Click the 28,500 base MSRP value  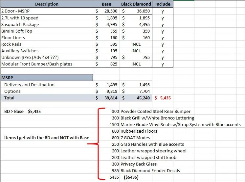tap(111, 11)
